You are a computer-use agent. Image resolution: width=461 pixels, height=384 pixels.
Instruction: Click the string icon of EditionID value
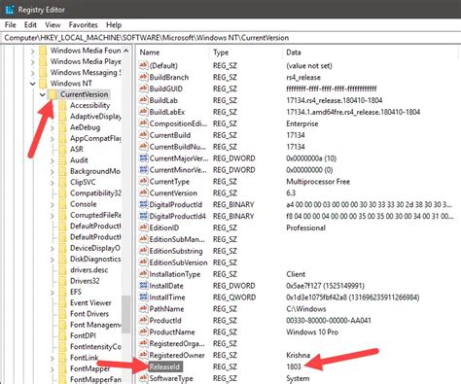coord(143,227)
